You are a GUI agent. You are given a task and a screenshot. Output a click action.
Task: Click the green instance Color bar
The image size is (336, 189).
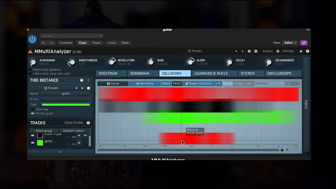click(66, 104)
